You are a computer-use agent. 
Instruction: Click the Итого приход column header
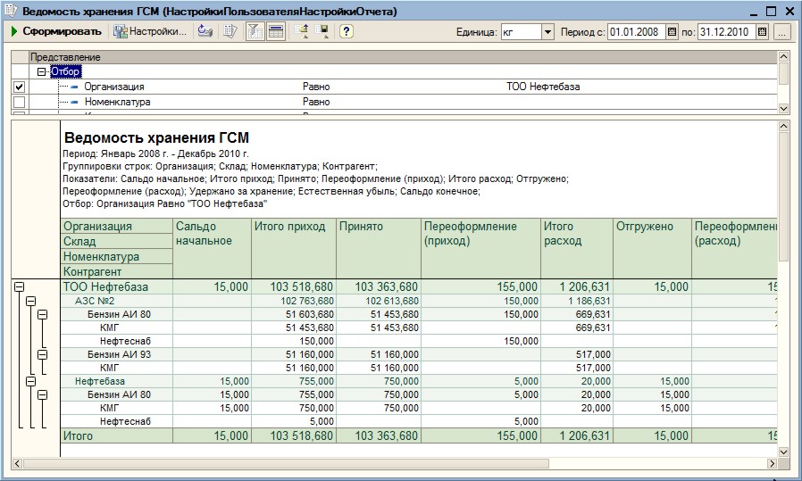294,248
